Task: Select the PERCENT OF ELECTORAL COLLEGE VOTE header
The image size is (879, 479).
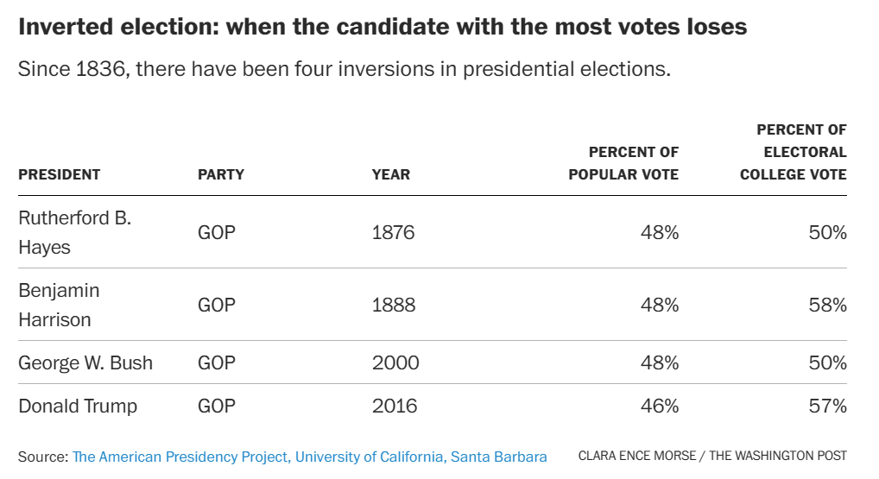Action: 793,152
